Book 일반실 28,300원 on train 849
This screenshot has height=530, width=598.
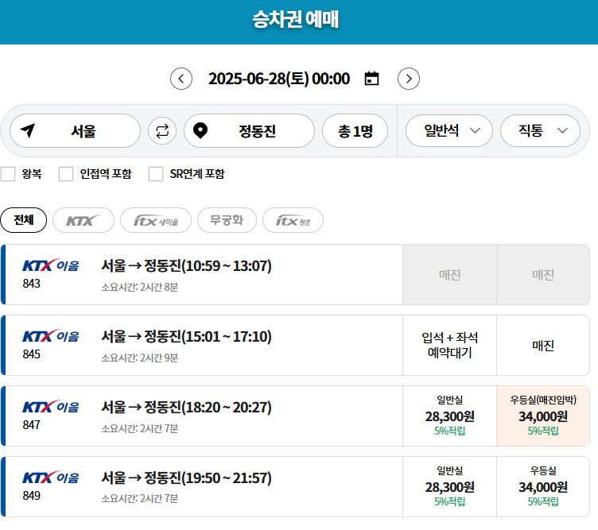449,486
